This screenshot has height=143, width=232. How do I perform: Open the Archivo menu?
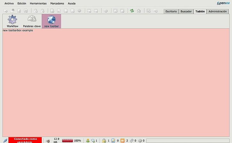(9, 4)
